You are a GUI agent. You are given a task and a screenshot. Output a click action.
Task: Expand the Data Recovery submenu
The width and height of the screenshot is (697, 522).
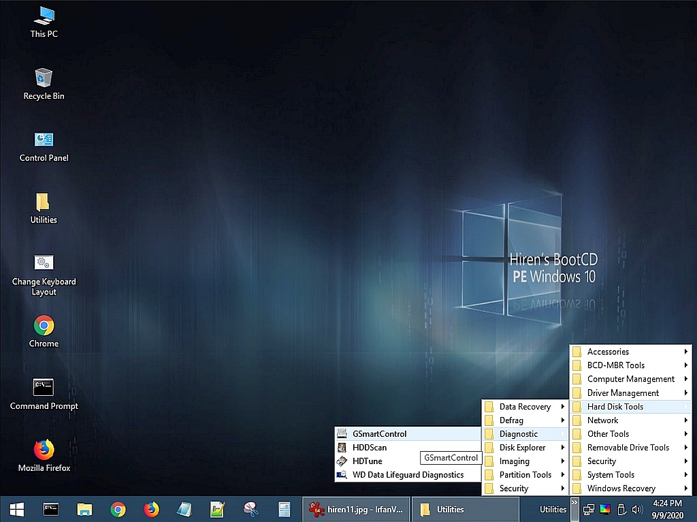click(x=525, y=406)
